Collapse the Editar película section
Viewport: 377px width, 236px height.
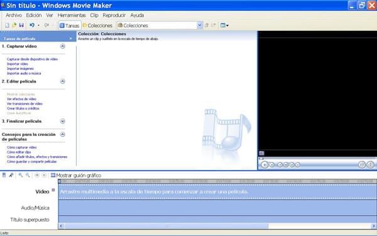[62, 81]
